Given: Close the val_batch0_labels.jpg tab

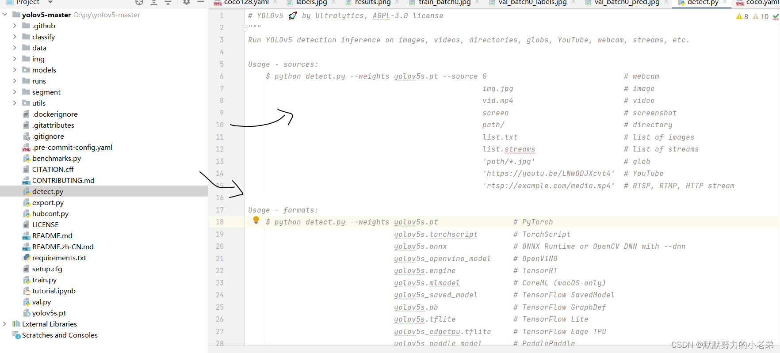Looking at the screenshot, I should [x=574, y=2].
